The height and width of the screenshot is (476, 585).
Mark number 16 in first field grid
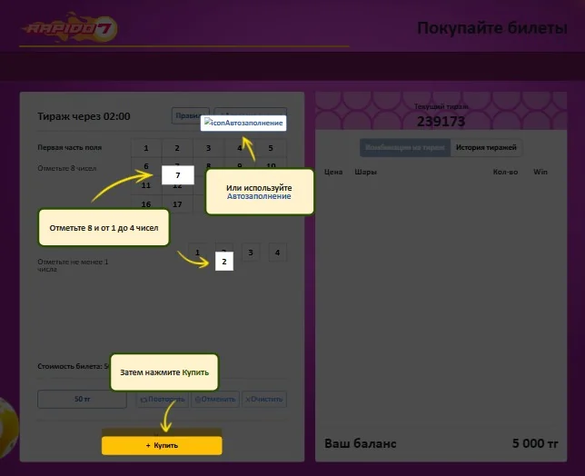click(x=146, y=204)
